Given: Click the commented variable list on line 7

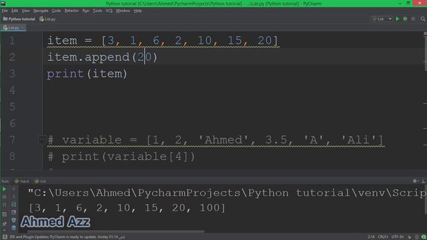Looking at the screenshot, I should 216,140.
